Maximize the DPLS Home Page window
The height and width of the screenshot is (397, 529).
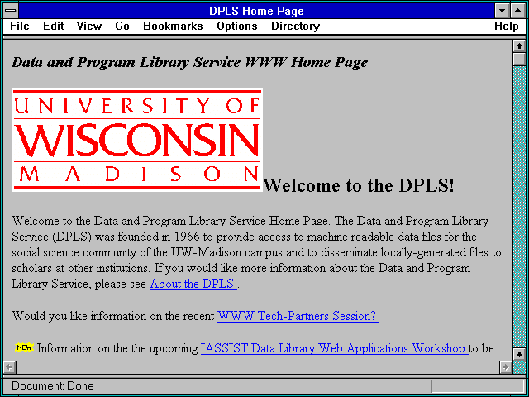[518, 11]
